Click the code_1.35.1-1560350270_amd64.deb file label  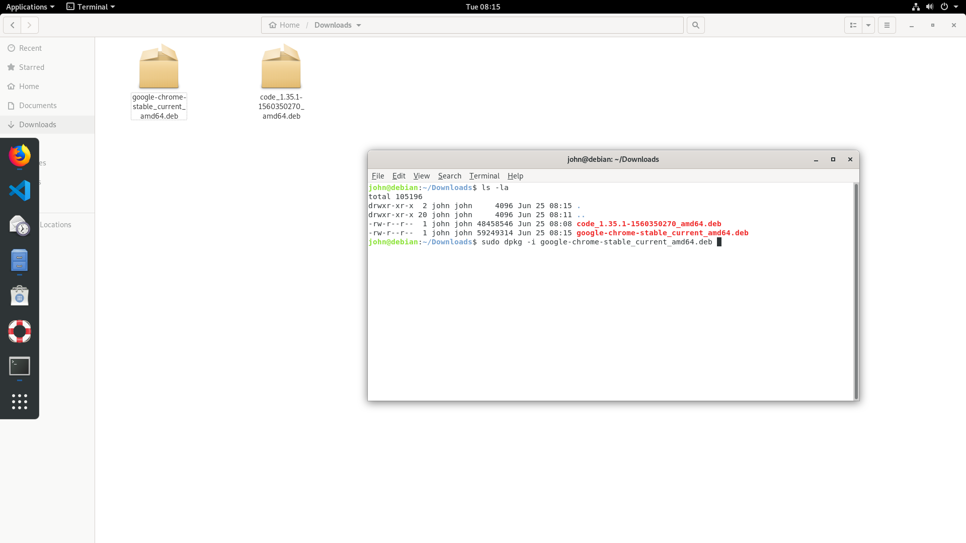pyautogui.click(x=281, y=107)
